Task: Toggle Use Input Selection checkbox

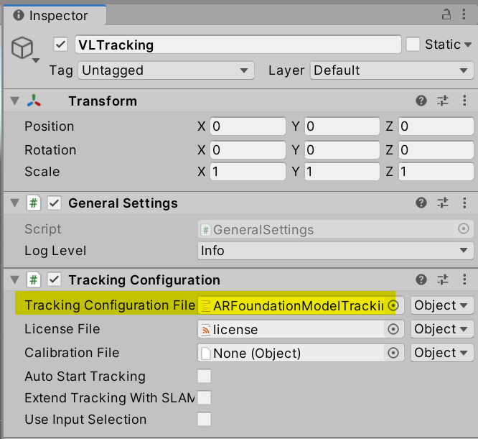Action: click(x=205, y=420)
